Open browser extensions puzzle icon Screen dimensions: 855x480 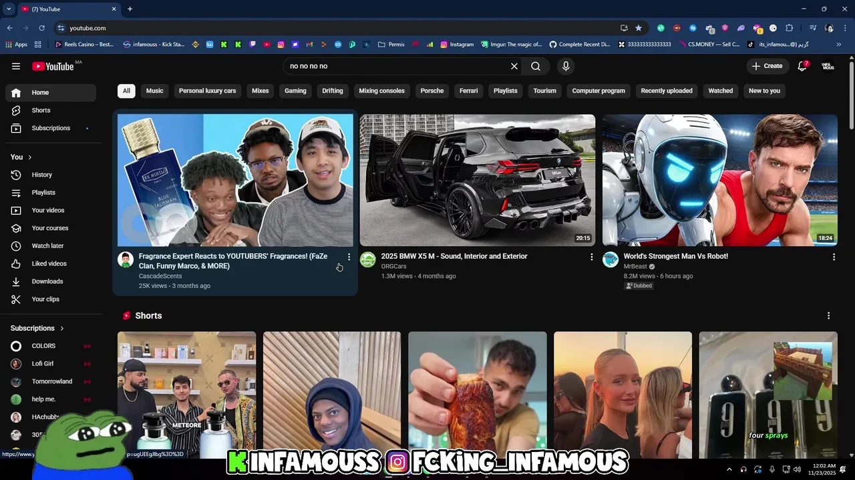789,28
